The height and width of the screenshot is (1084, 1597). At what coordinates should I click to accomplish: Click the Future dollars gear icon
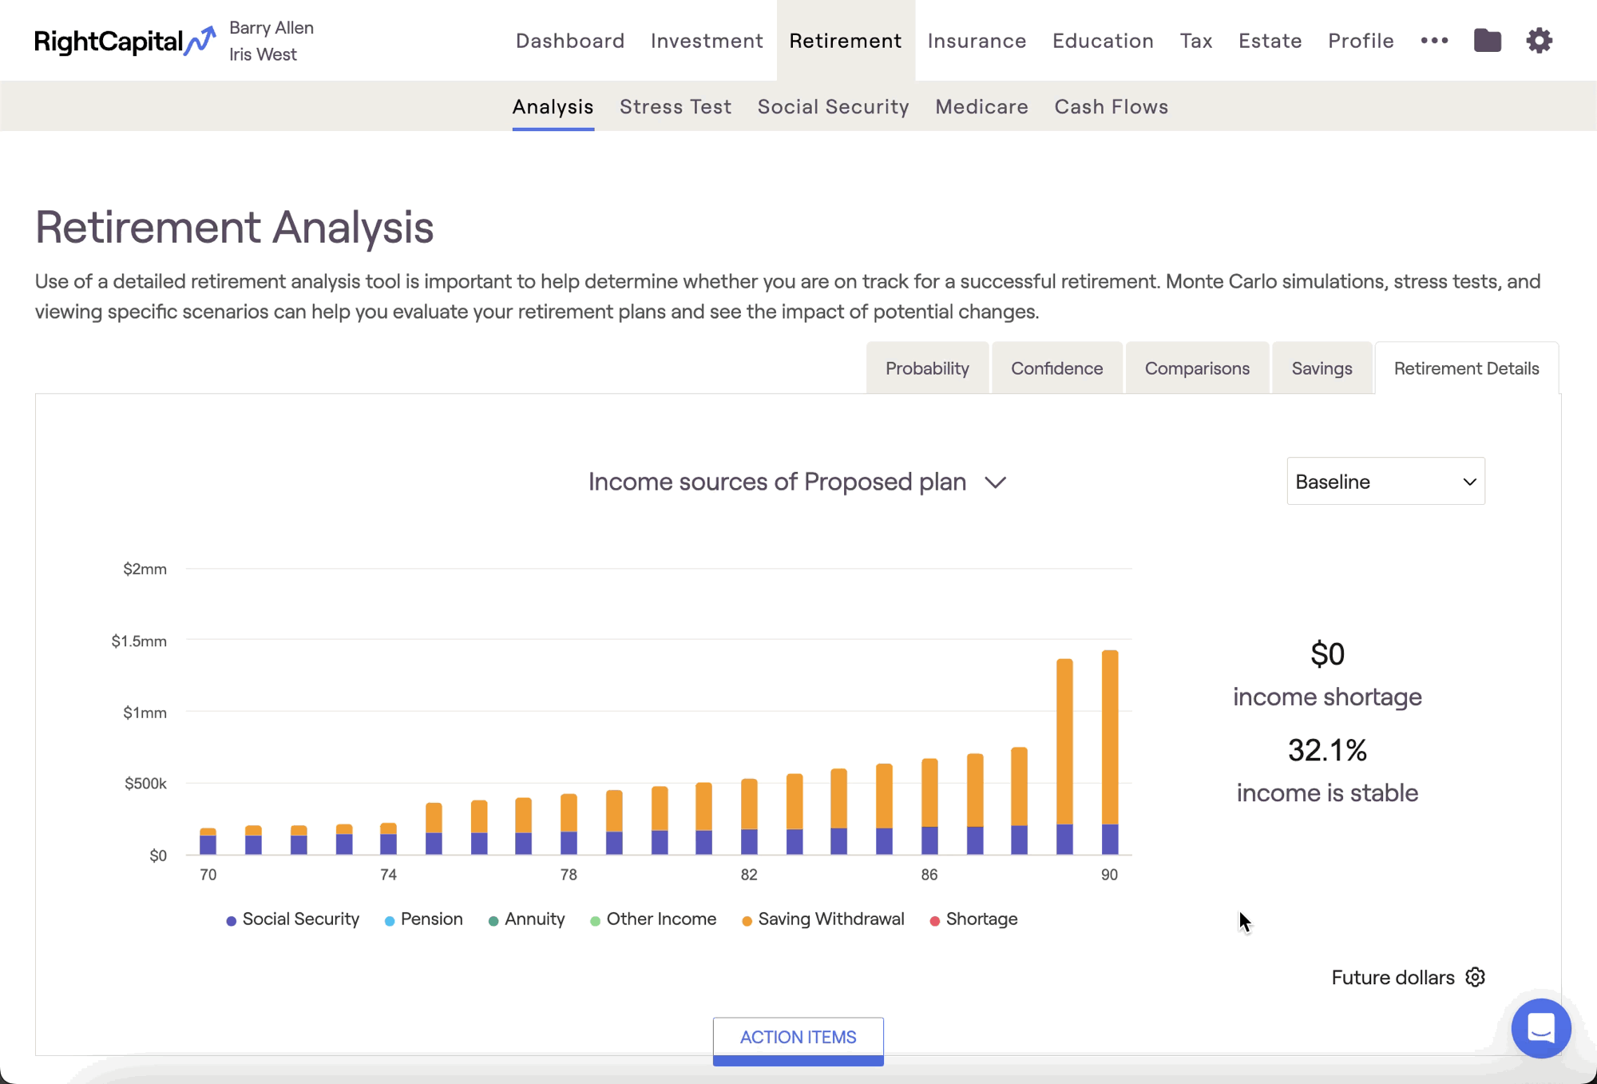pyautogui.click(x=1476, y=977)
